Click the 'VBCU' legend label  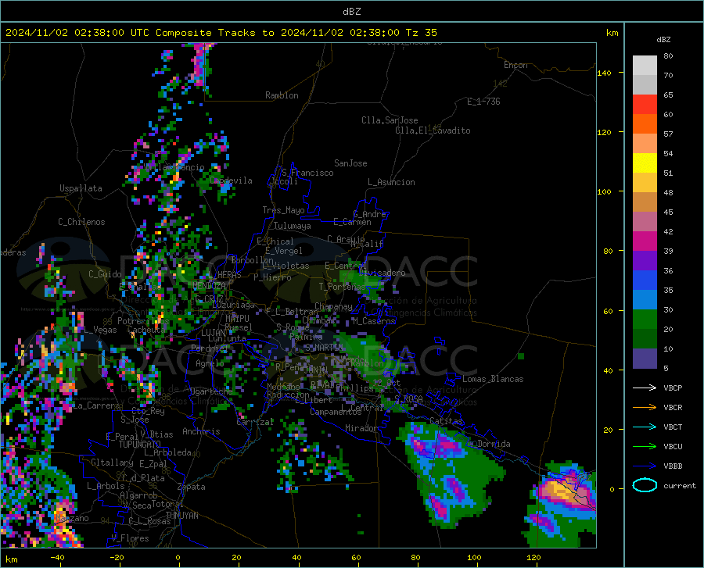[673, 446]
